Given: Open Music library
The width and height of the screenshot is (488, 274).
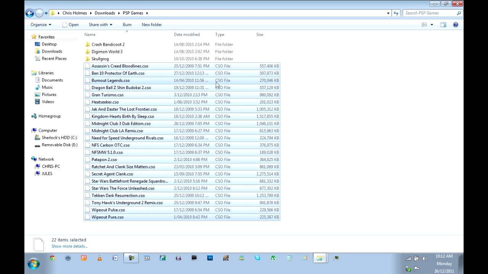Looking at the screenshot, I should pyautogui.click(x=47, y=88).
